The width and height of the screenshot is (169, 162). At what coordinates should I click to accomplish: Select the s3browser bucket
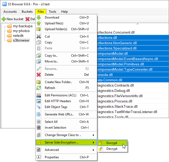(x=21, y=40)
